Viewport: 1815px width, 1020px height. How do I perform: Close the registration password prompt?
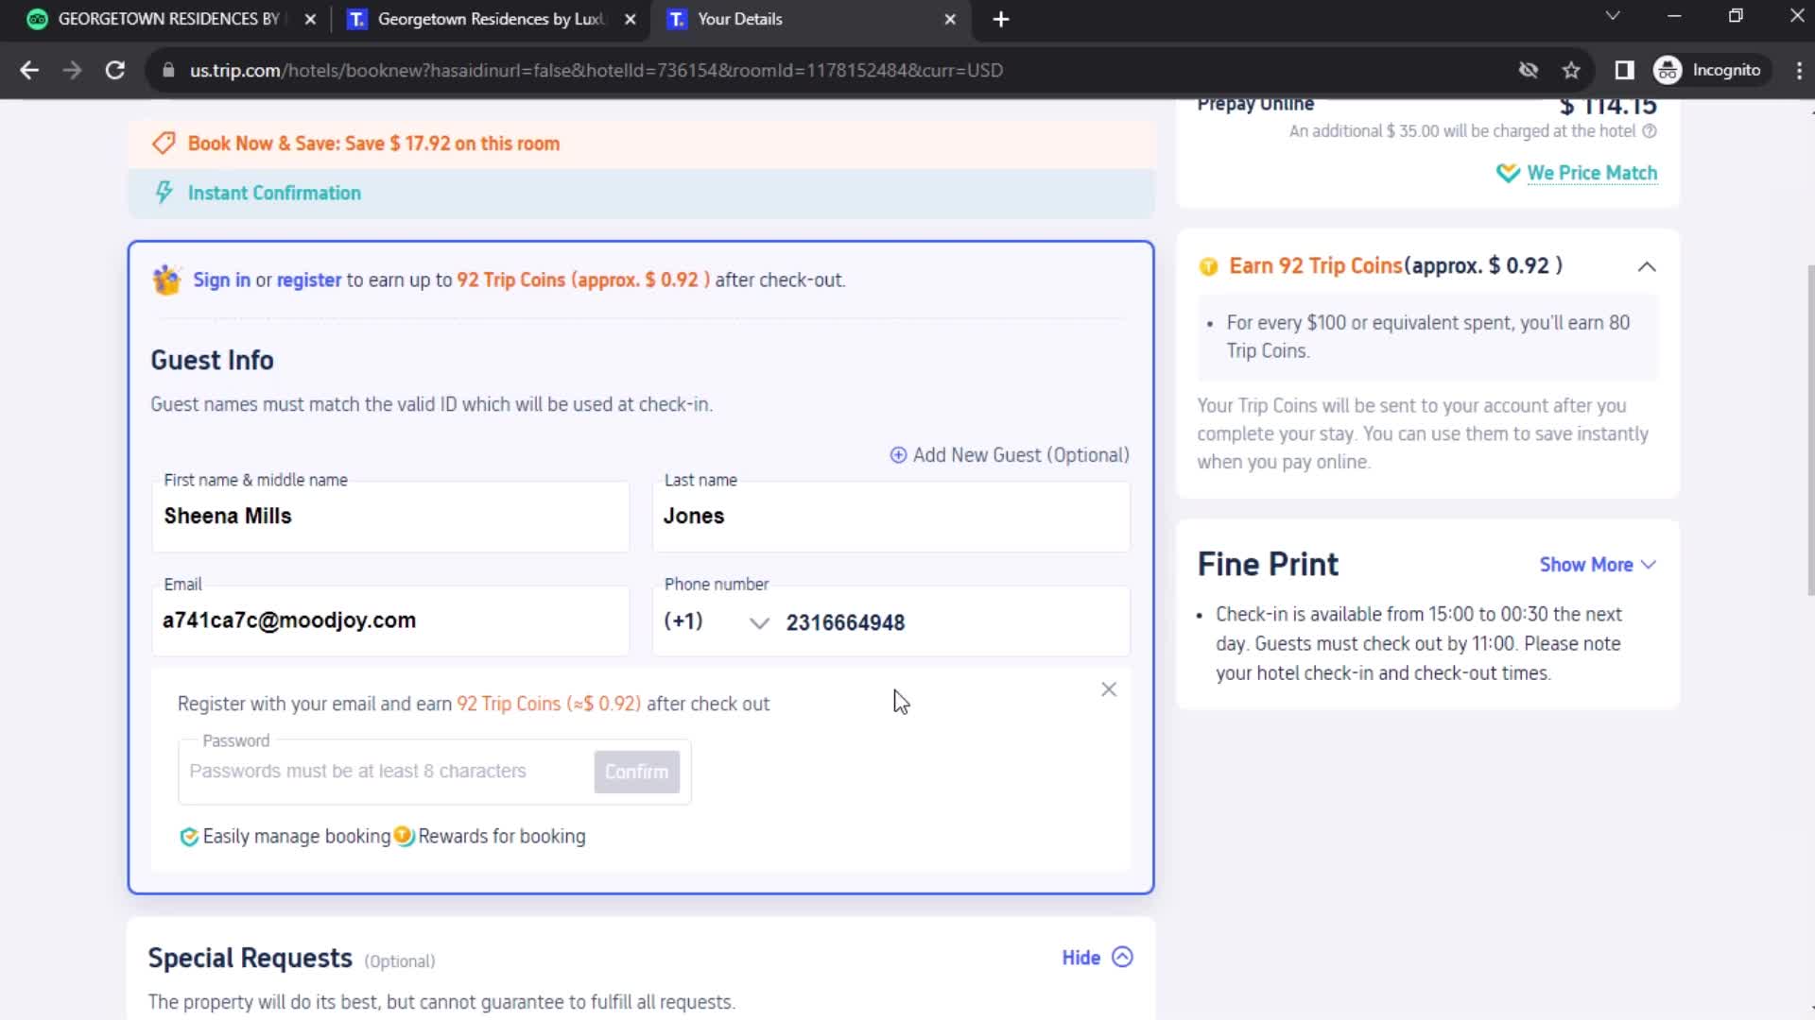1110,688
